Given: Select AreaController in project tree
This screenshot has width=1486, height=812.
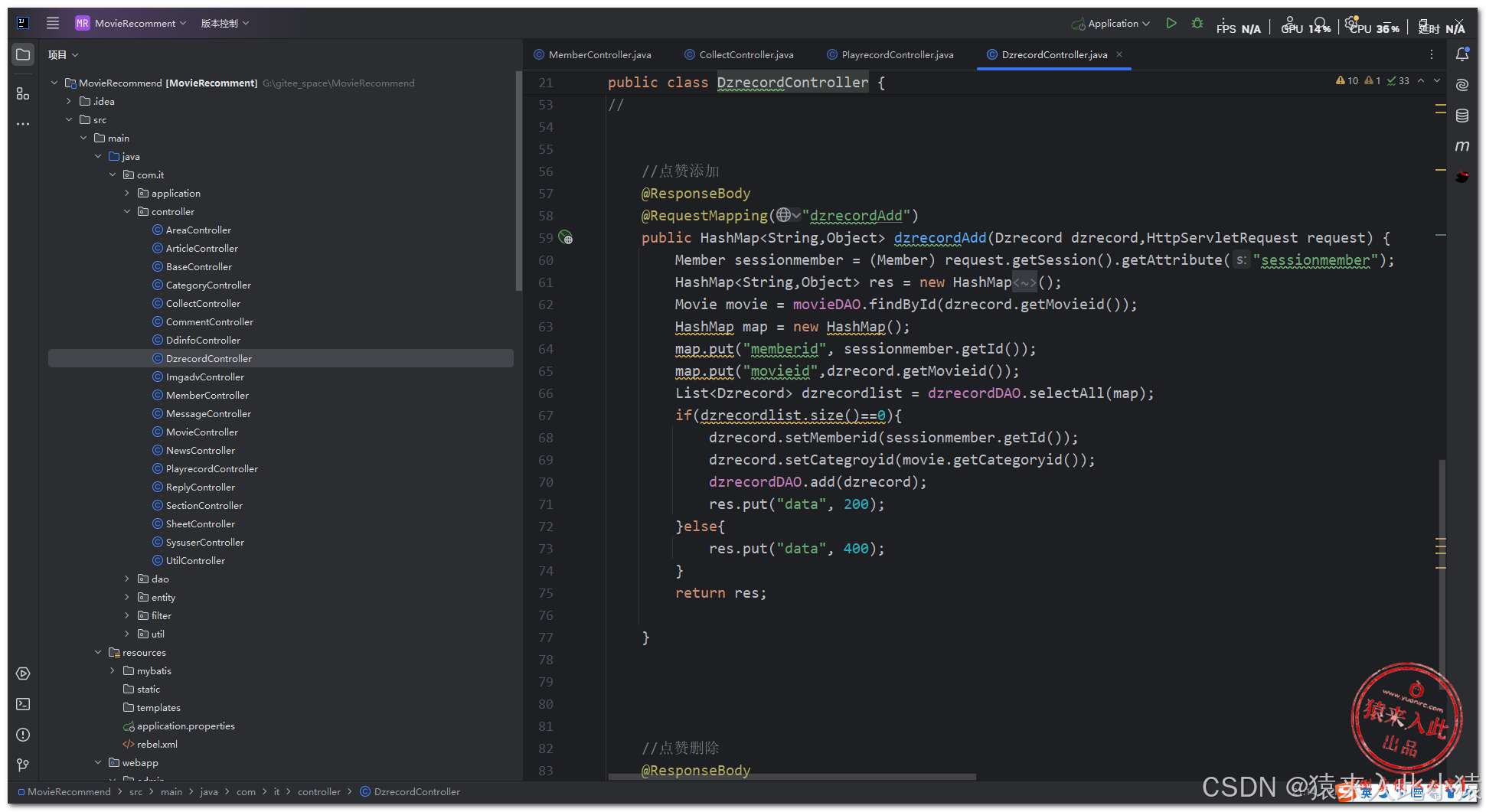Looking at the screenshot, I should [x=198, y=230].
